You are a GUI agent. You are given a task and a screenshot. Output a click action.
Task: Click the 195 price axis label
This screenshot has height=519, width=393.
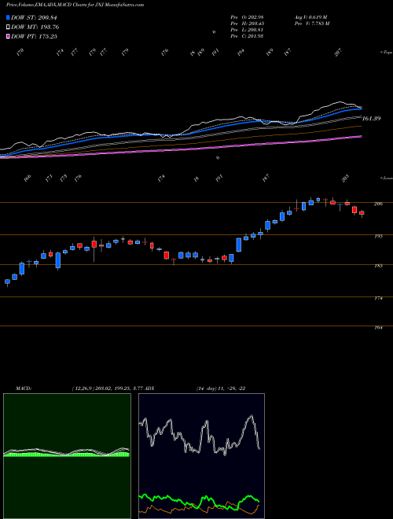(x=378, y=237)
